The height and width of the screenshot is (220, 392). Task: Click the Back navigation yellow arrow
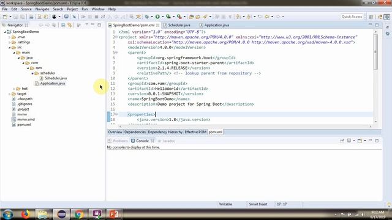[x=267, y=16]
